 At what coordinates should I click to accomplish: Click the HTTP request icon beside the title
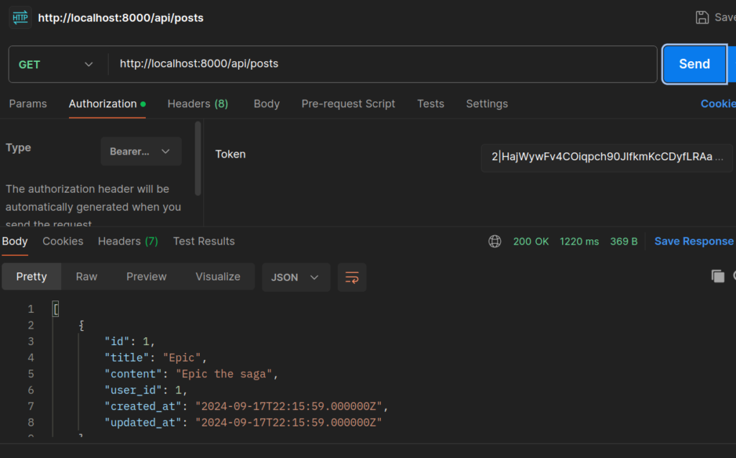tap(20, 17)
